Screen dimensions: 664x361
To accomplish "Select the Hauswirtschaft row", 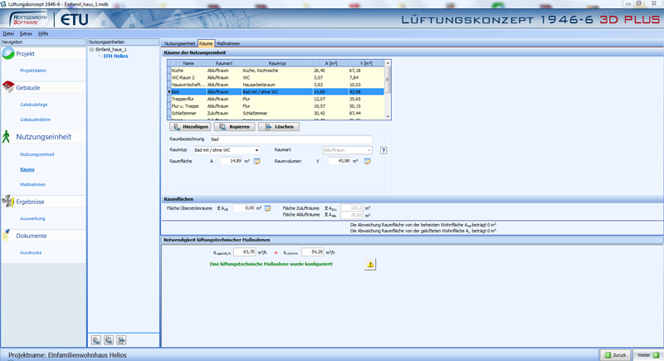I will [276, 85].
